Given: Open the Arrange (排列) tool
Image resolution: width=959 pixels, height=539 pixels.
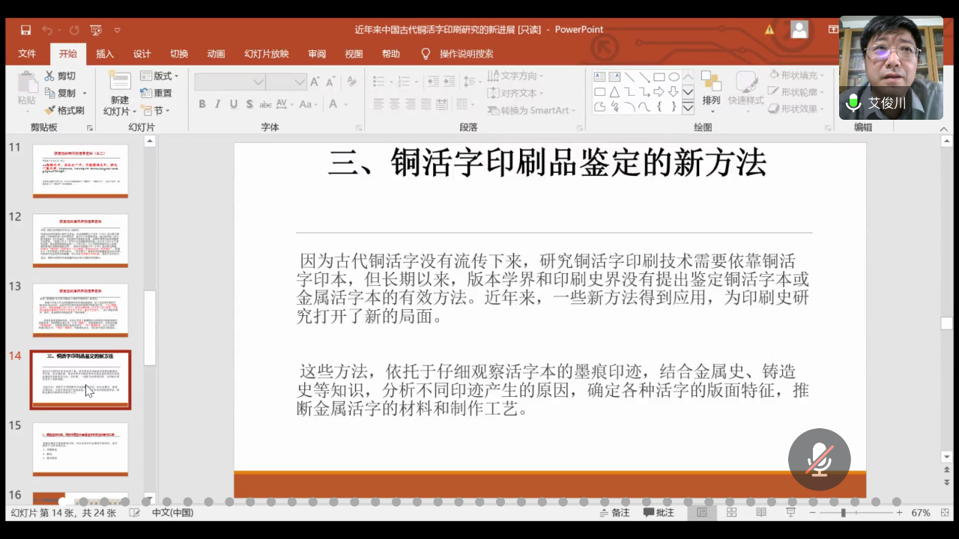Looking at the screenshot, I should point(710,88).
